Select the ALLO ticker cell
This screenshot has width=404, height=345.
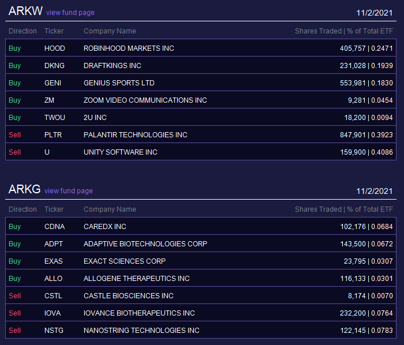tap(53, 279)
